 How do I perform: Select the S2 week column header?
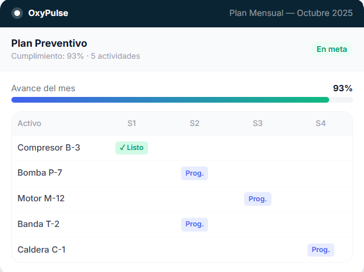pyautogui.click(x=194, y=123)
